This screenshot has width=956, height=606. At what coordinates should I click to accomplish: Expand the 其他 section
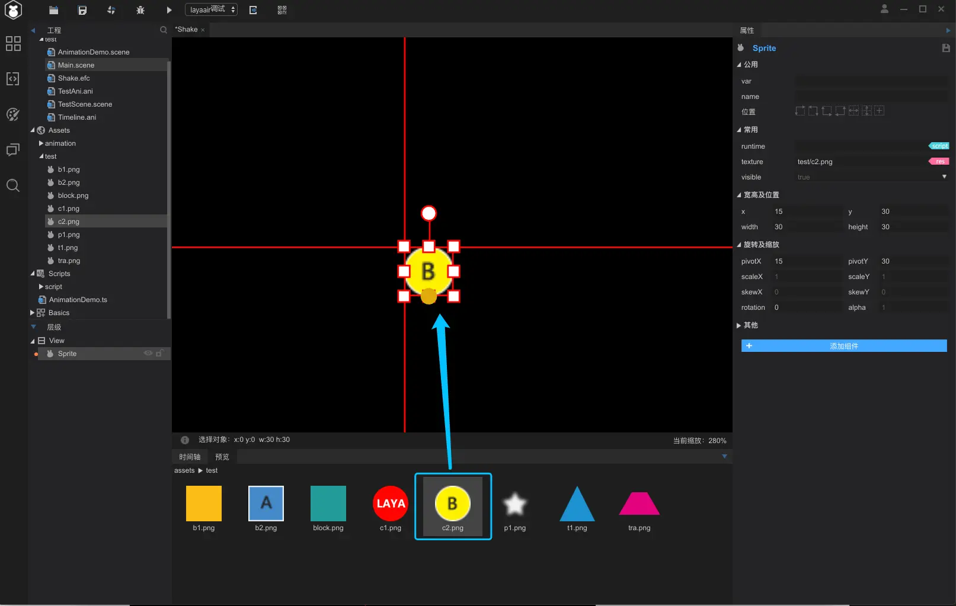(x=739, y=325)
